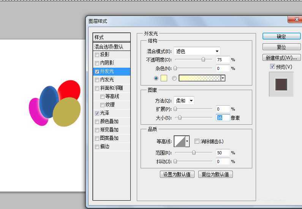Screen dimensions: 302x209
Task: Enable the 内阴影 inner shadow checkbox
Action: [97, 63]
